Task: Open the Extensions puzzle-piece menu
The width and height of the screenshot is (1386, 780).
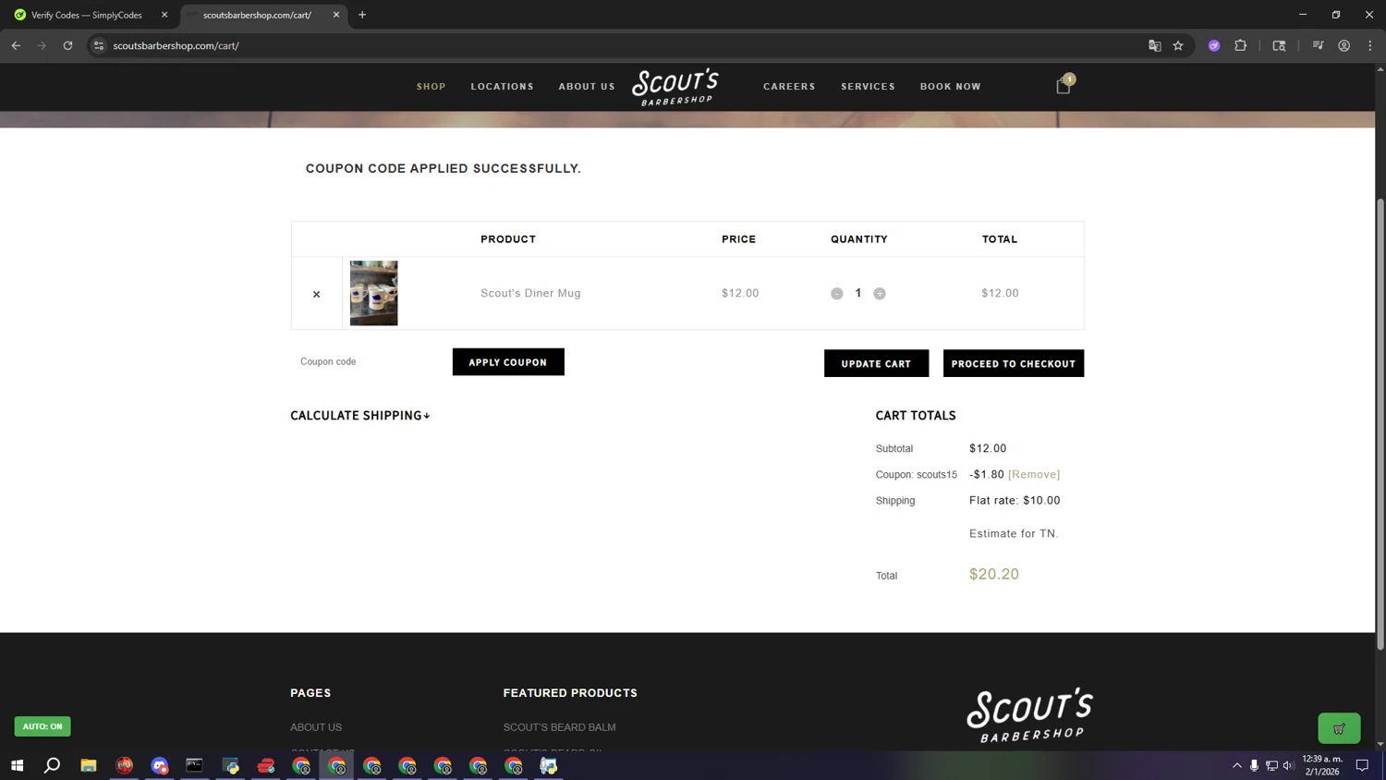Action: (1241, 45)
